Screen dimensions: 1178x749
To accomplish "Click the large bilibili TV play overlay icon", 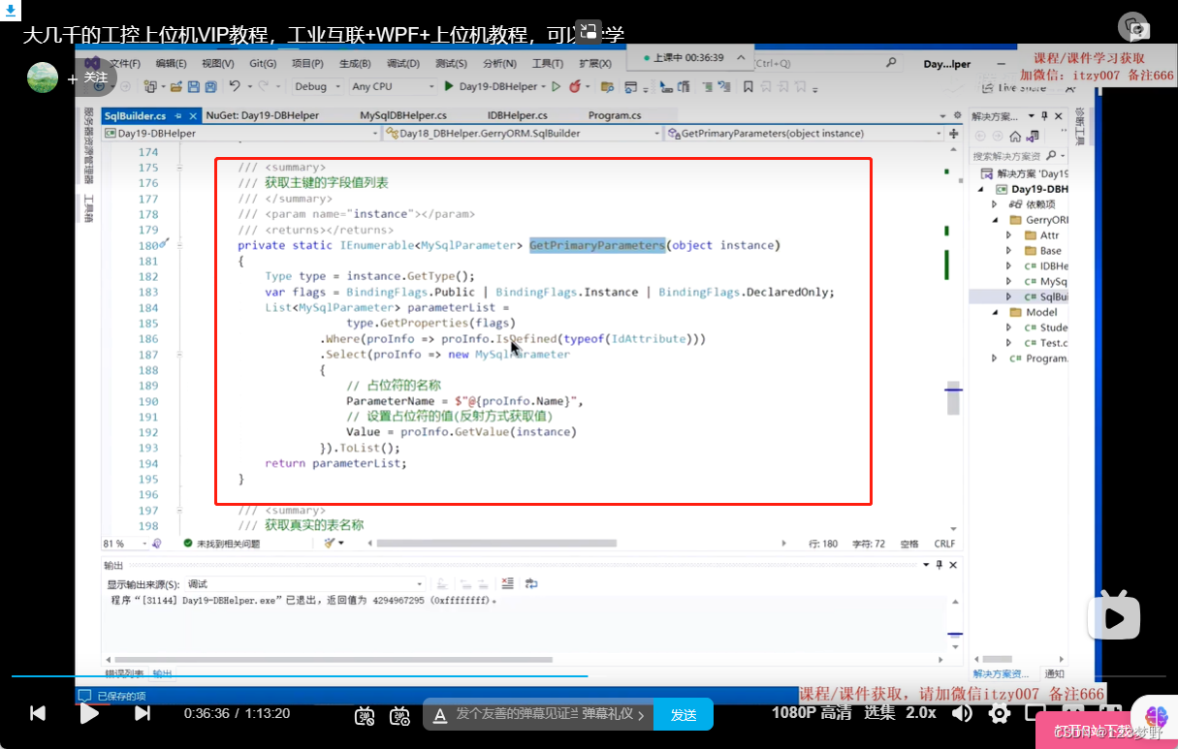I will [x=1115, y=614].
